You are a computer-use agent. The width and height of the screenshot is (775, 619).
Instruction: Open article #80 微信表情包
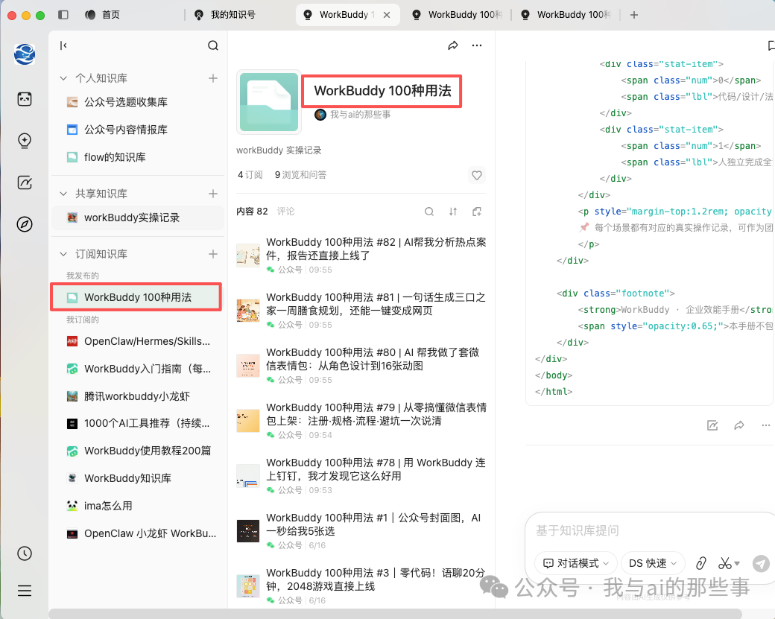click(361, 365)
